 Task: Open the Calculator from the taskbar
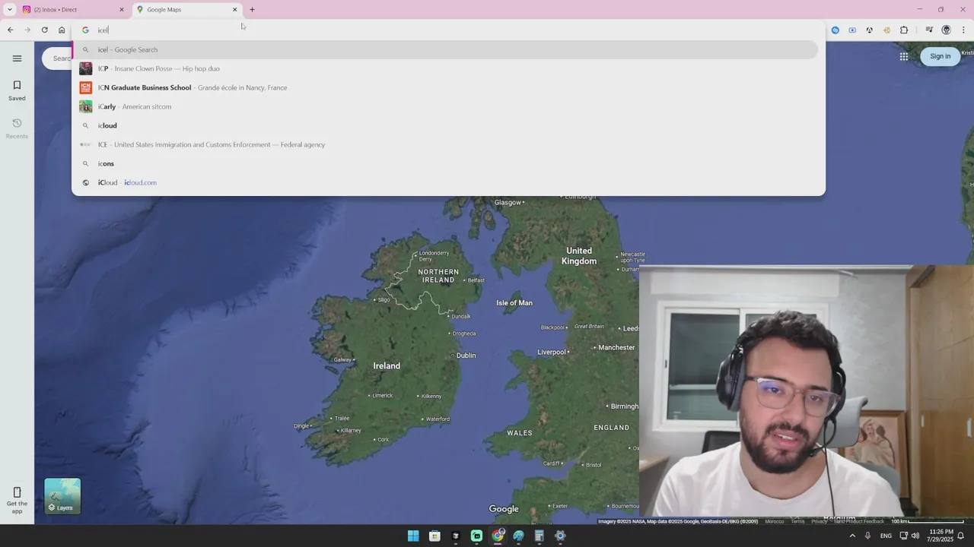pyautogui.click(x=539, y=536)
